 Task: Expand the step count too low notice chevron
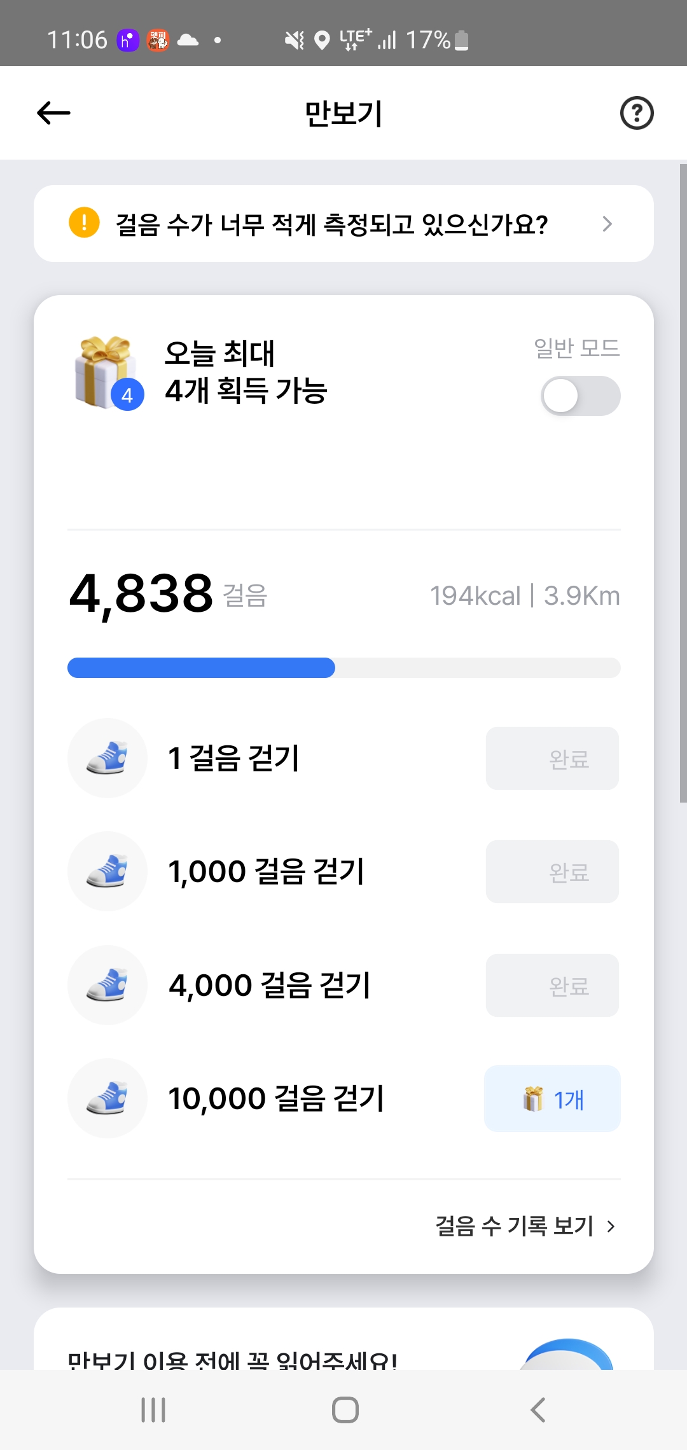[607, 224]
